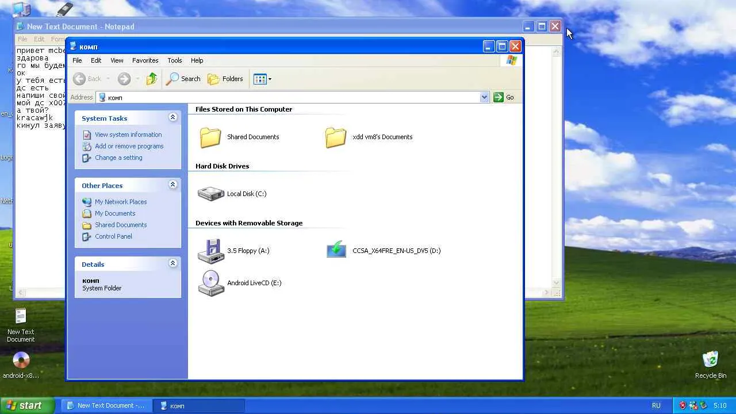Select the Android LiveCD (E:) drive
Image resolution: width=736 pixels, height=414 pixels.
click(x=240, y=283)
